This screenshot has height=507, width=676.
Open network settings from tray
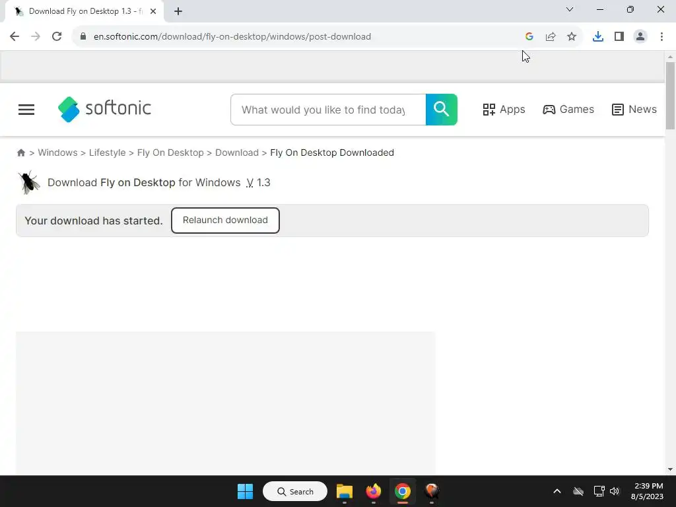pos(599,491)
